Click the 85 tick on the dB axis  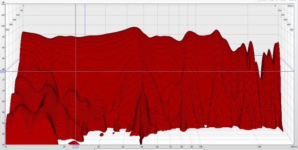[3, 58]
